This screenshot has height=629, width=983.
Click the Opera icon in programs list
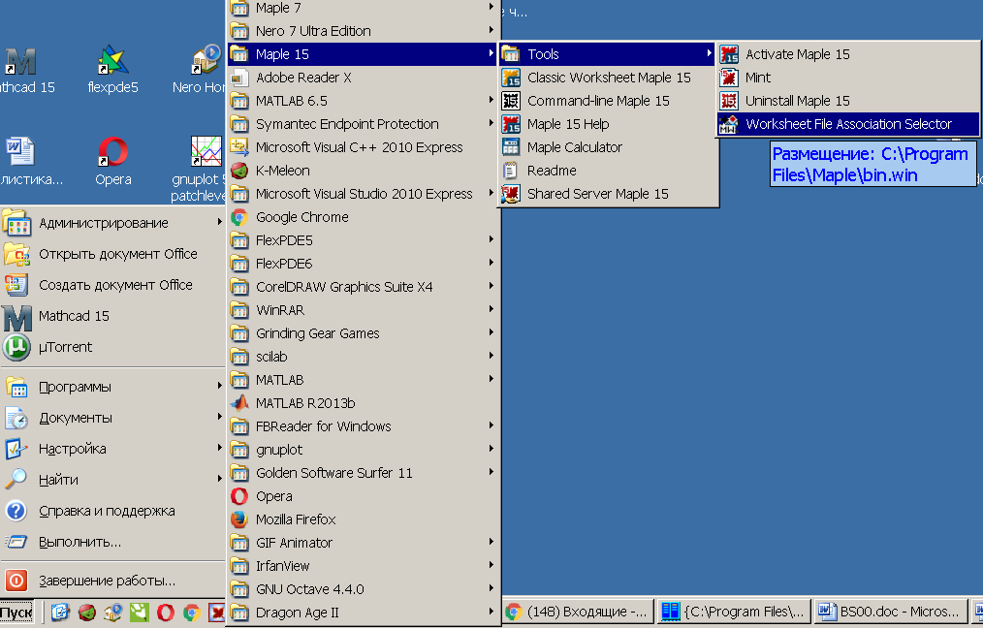239,496
